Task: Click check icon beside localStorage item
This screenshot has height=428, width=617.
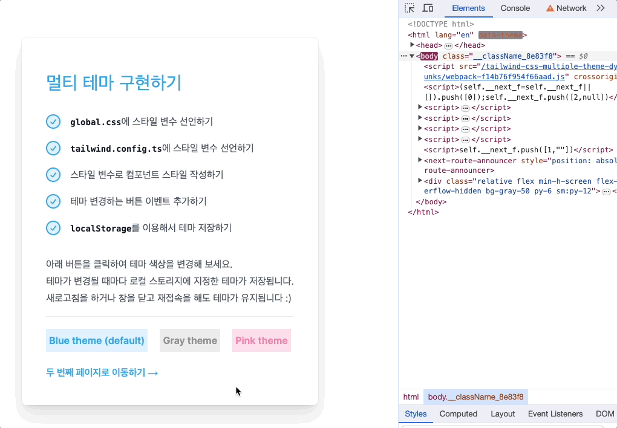Action: coord(53,228)
